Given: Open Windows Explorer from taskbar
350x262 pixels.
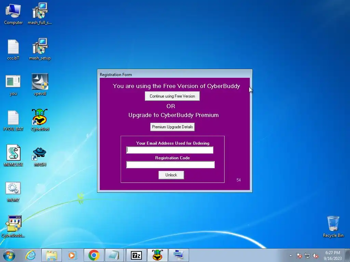Looking at the screenshot, I should coord(52,255).
